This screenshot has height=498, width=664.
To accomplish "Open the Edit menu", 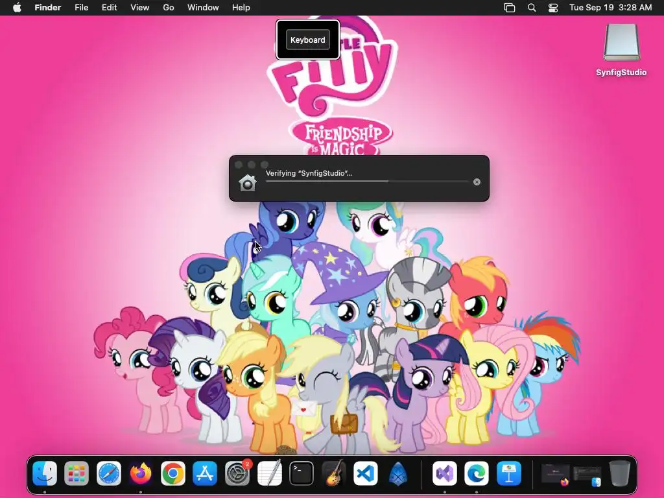I will coord(109,8).
